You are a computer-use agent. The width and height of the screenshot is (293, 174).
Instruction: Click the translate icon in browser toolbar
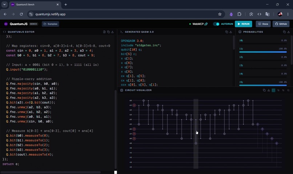click(x=268, y=14)
